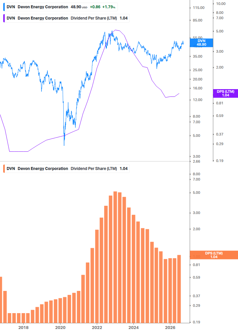Click the 2020 label on time axis
The height and width of the screenshot is (333, 238).
coord(60,327)
